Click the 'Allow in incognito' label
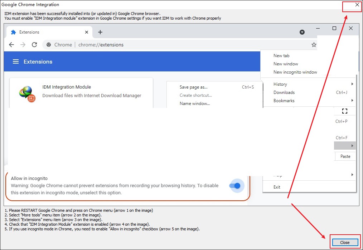Screen dimensions: 363x250 coord(29,178)
